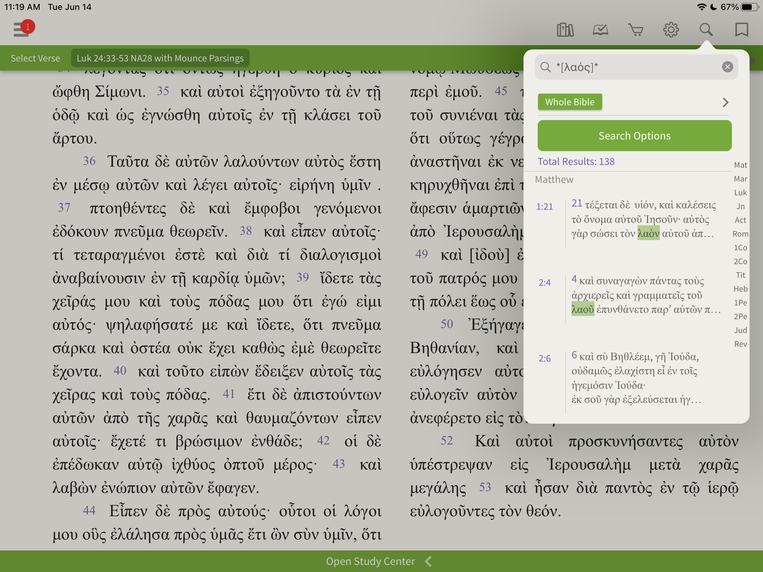Select the Whole Bible range tag
The height and width of the screenshot is (572, 763).
coord(570,102)
